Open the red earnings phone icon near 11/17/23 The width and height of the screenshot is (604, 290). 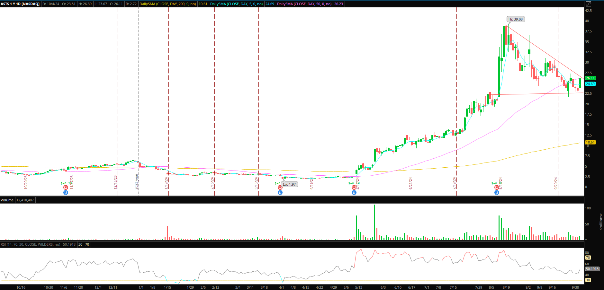[x=66, y=188]
